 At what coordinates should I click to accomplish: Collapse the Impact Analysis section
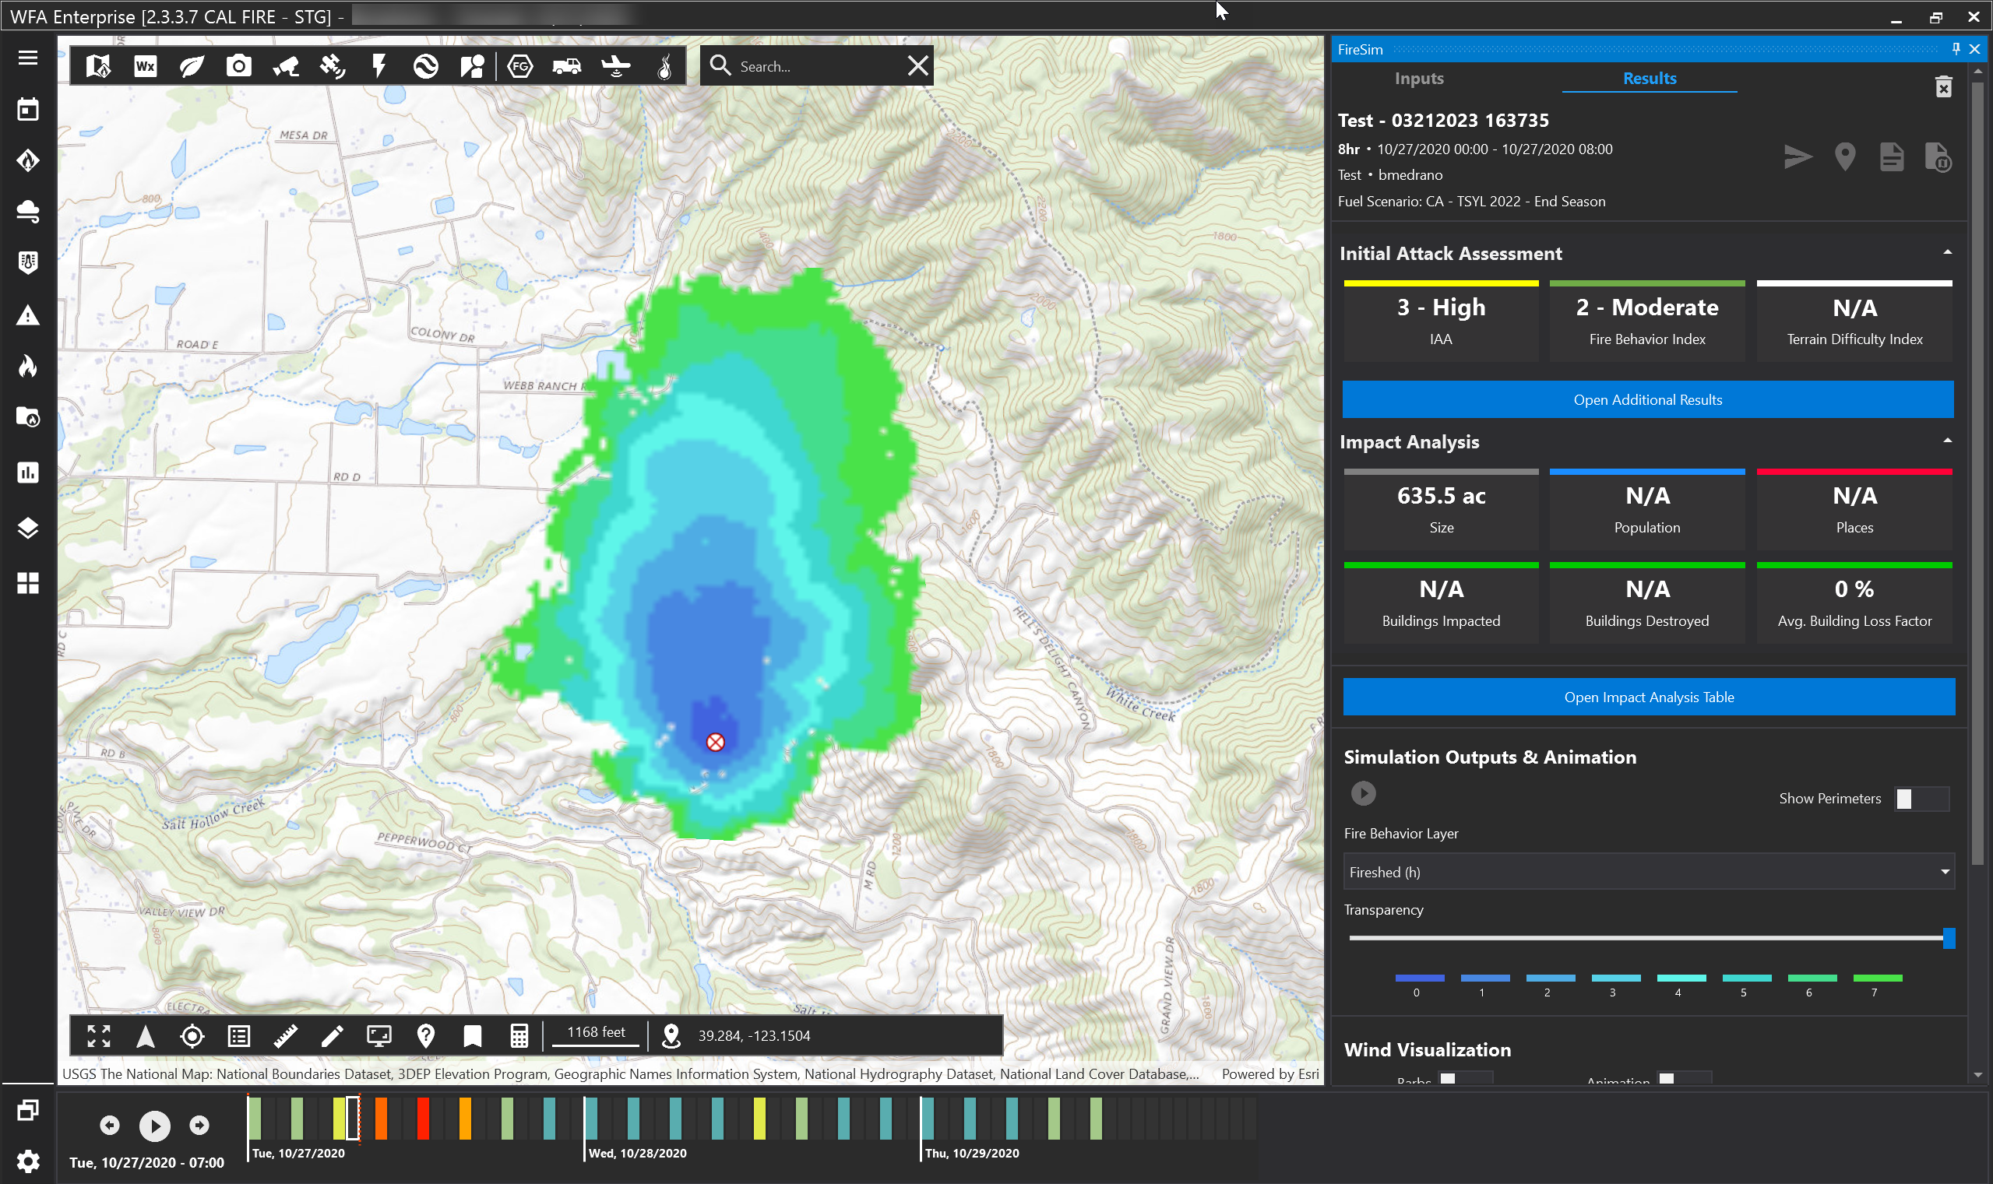[x=1947, y=441]
